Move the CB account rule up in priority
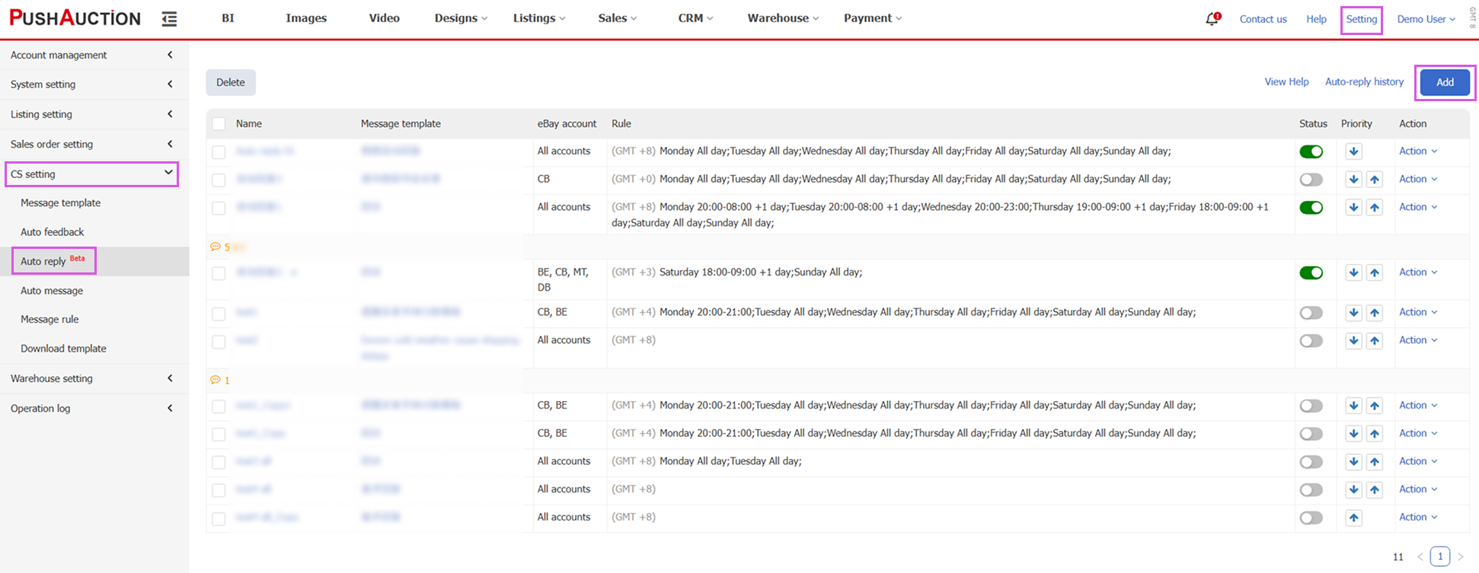Viewport: 1479px width, 573px height. point(1374,180)
